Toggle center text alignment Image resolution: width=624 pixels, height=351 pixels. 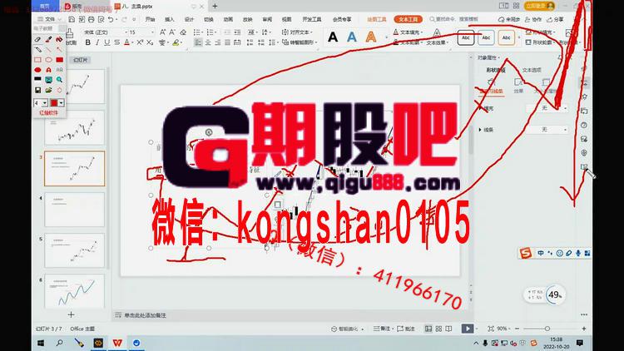point(208,42)
